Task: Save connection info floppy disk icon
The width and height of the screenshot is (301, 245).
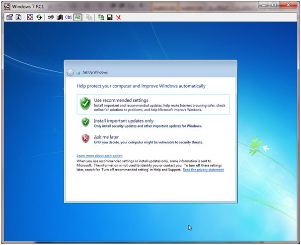Action: (x=110, y=17)
